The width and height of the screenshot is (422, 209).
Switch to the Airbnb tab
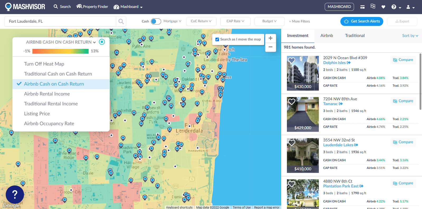click(327, 36)
